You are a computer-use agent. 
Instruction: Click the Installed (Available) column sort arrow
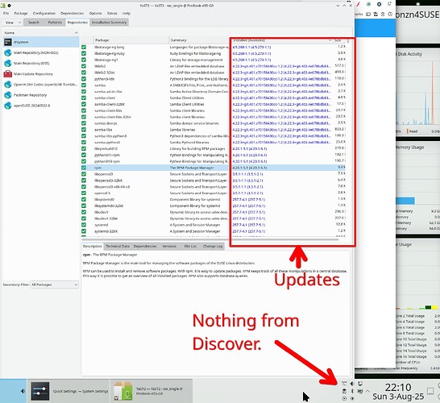(x=330, y=40)
